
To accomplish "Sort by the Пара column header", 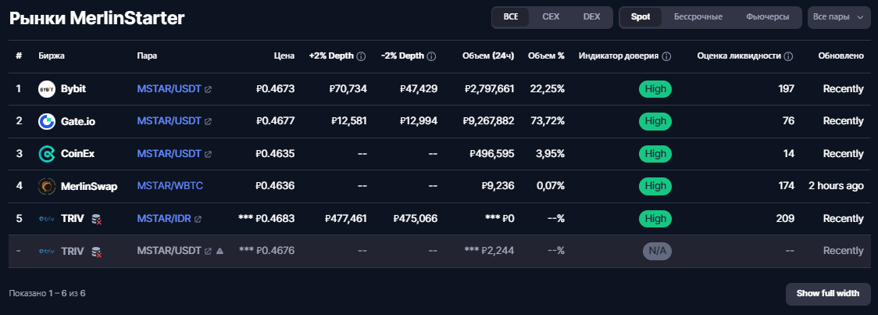I will [147, 56].
